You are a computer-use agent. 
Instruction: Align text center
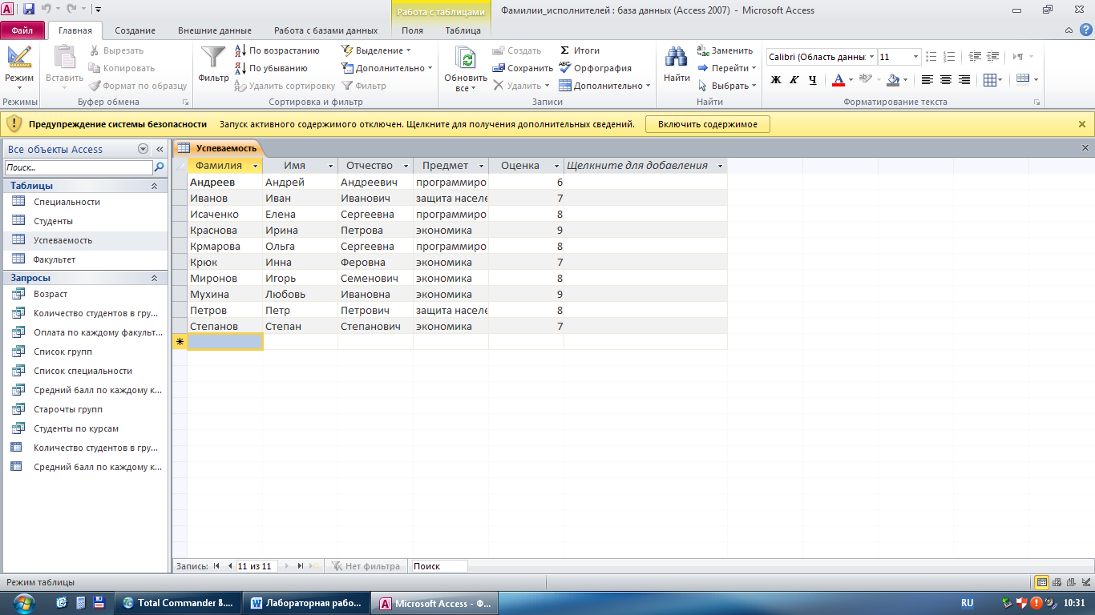(x=946, y=80)
